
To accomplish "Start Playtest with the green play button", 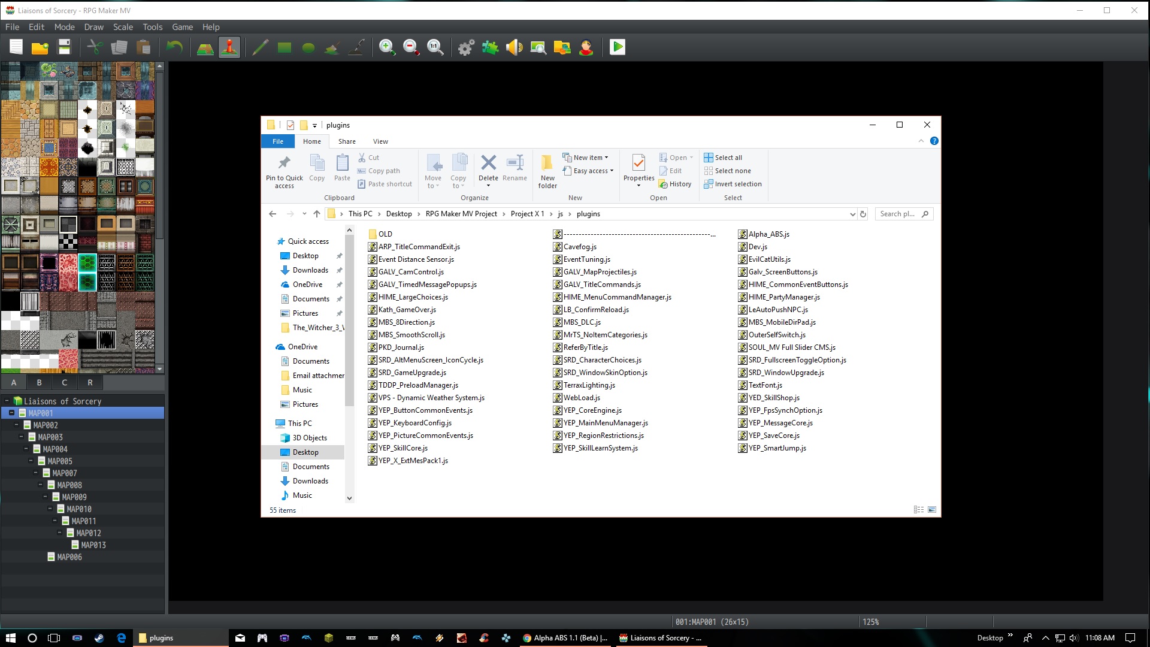I will click(x=618, y=47).
